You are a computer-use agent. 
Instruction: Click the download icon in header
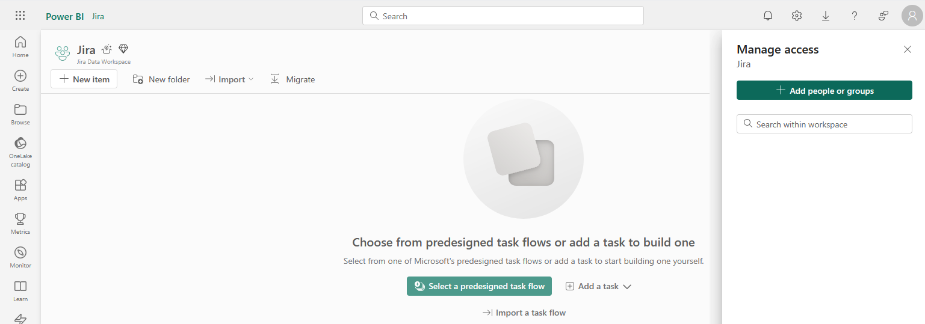tap(826, 16)
